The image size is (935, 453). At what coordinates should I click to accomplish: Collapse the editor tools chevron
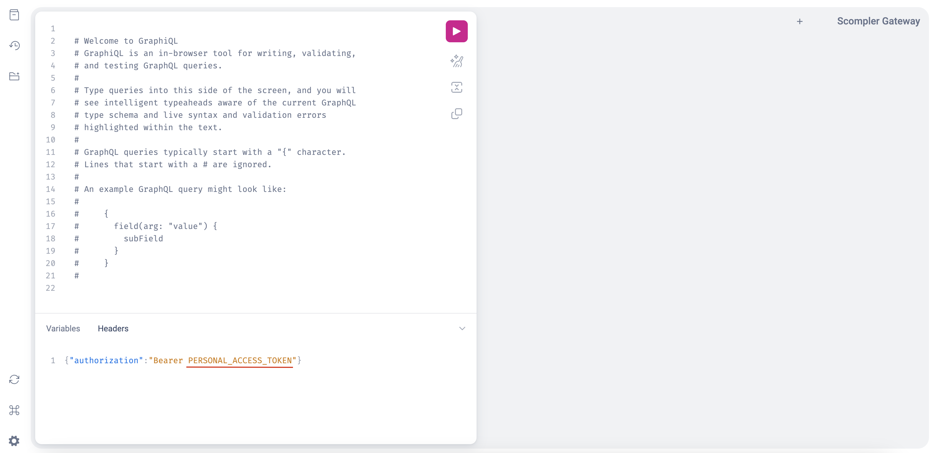(462, 328)
